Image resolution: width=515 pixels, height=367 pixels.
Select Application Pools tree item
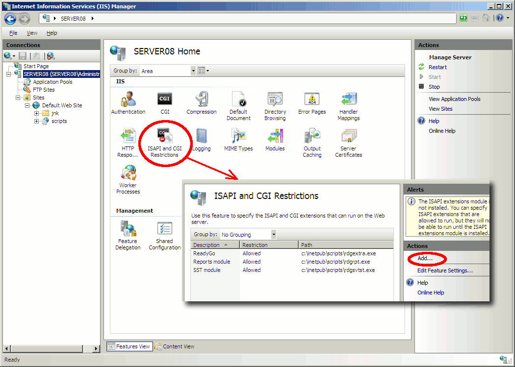(x=52, y=82)
